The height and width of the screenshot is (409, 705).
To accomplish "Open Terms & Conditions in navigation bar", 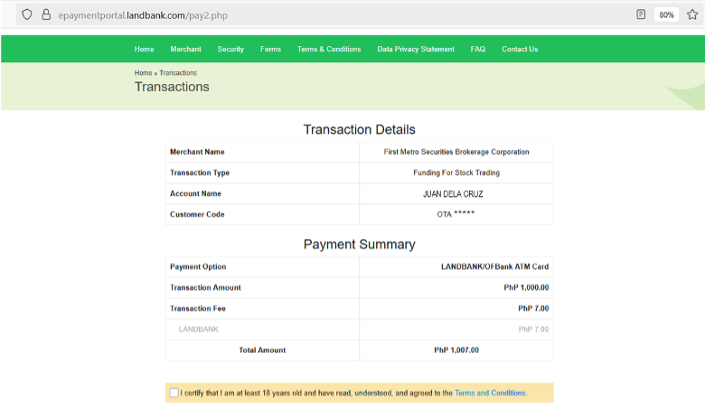I will [x=329, y=49].
